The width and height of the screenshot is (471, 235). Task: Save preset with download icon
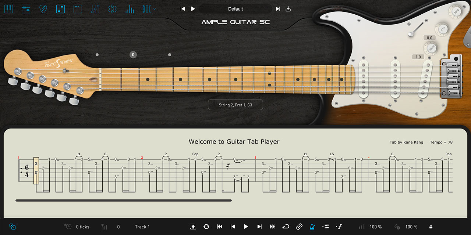(288, 9)
